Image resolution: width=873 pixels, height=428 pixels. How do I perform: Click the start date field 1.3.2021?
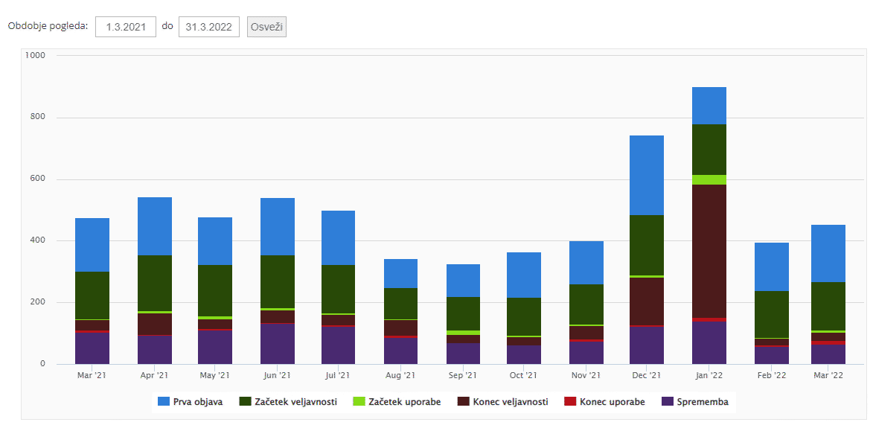(x=126, y=27)
